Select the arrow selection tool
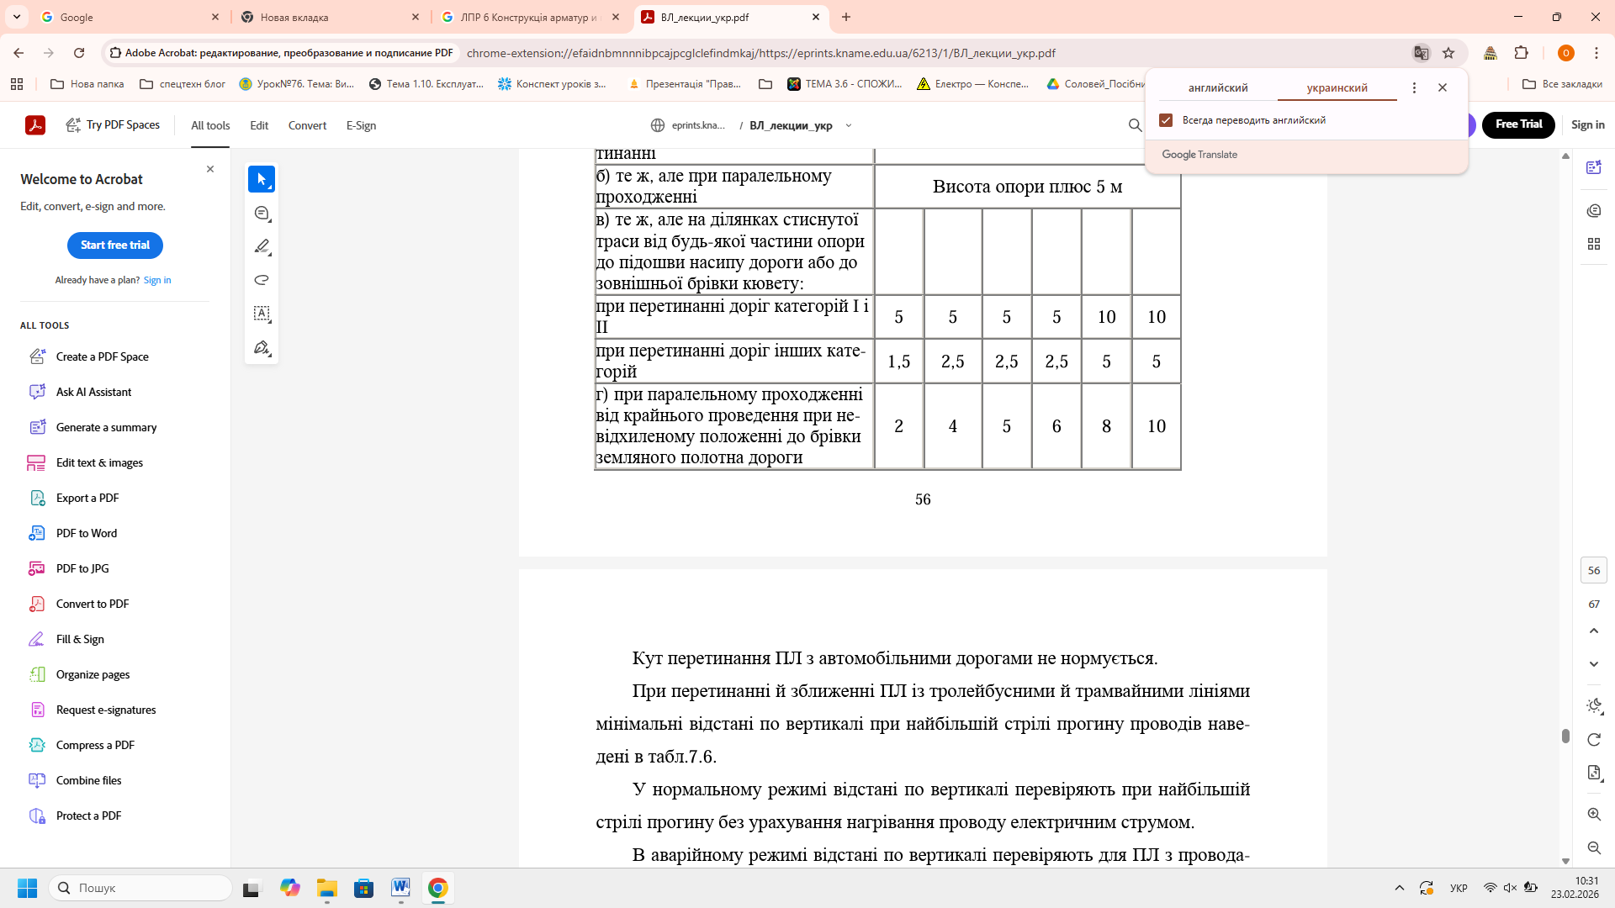The height and width of the screenshot is (908, 1615). (262, 179)
